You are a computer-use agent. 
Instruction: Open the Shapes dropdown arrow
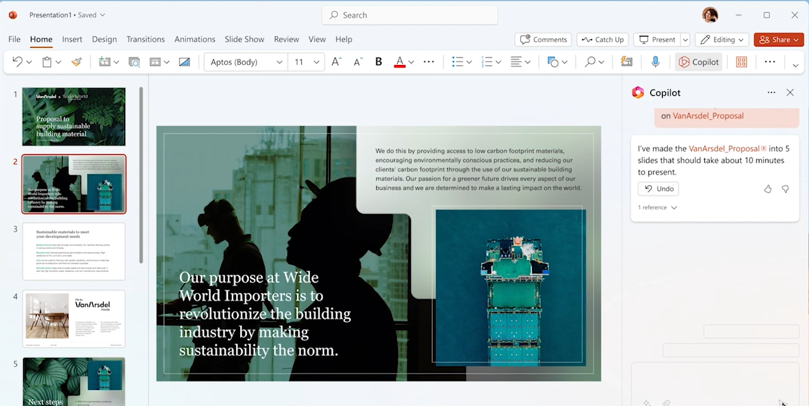pyautogui.click(x=564, y=62)
